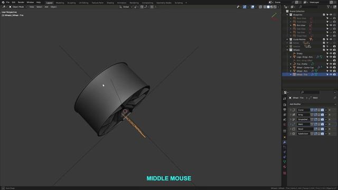Toggle Subdivision modifier viewport display icon

(x=319, y=134)
